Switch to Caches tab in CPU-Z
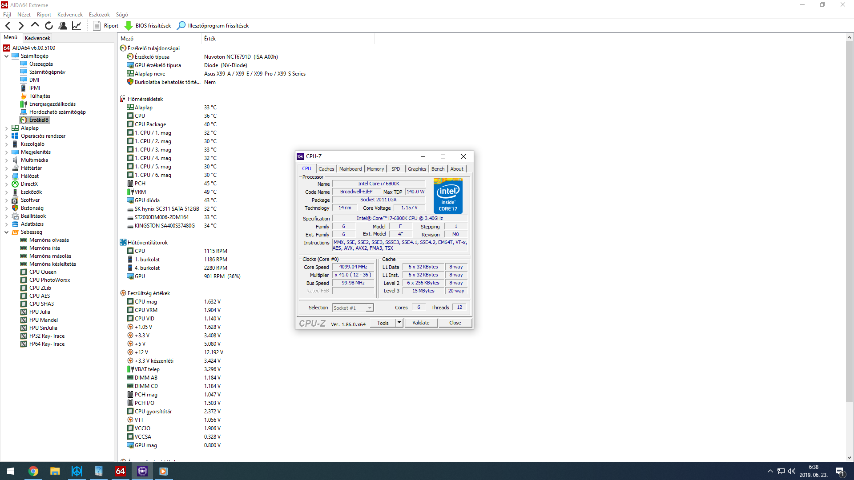The width and height of the screenshot is (854, 480). click(x=326, y=169)
